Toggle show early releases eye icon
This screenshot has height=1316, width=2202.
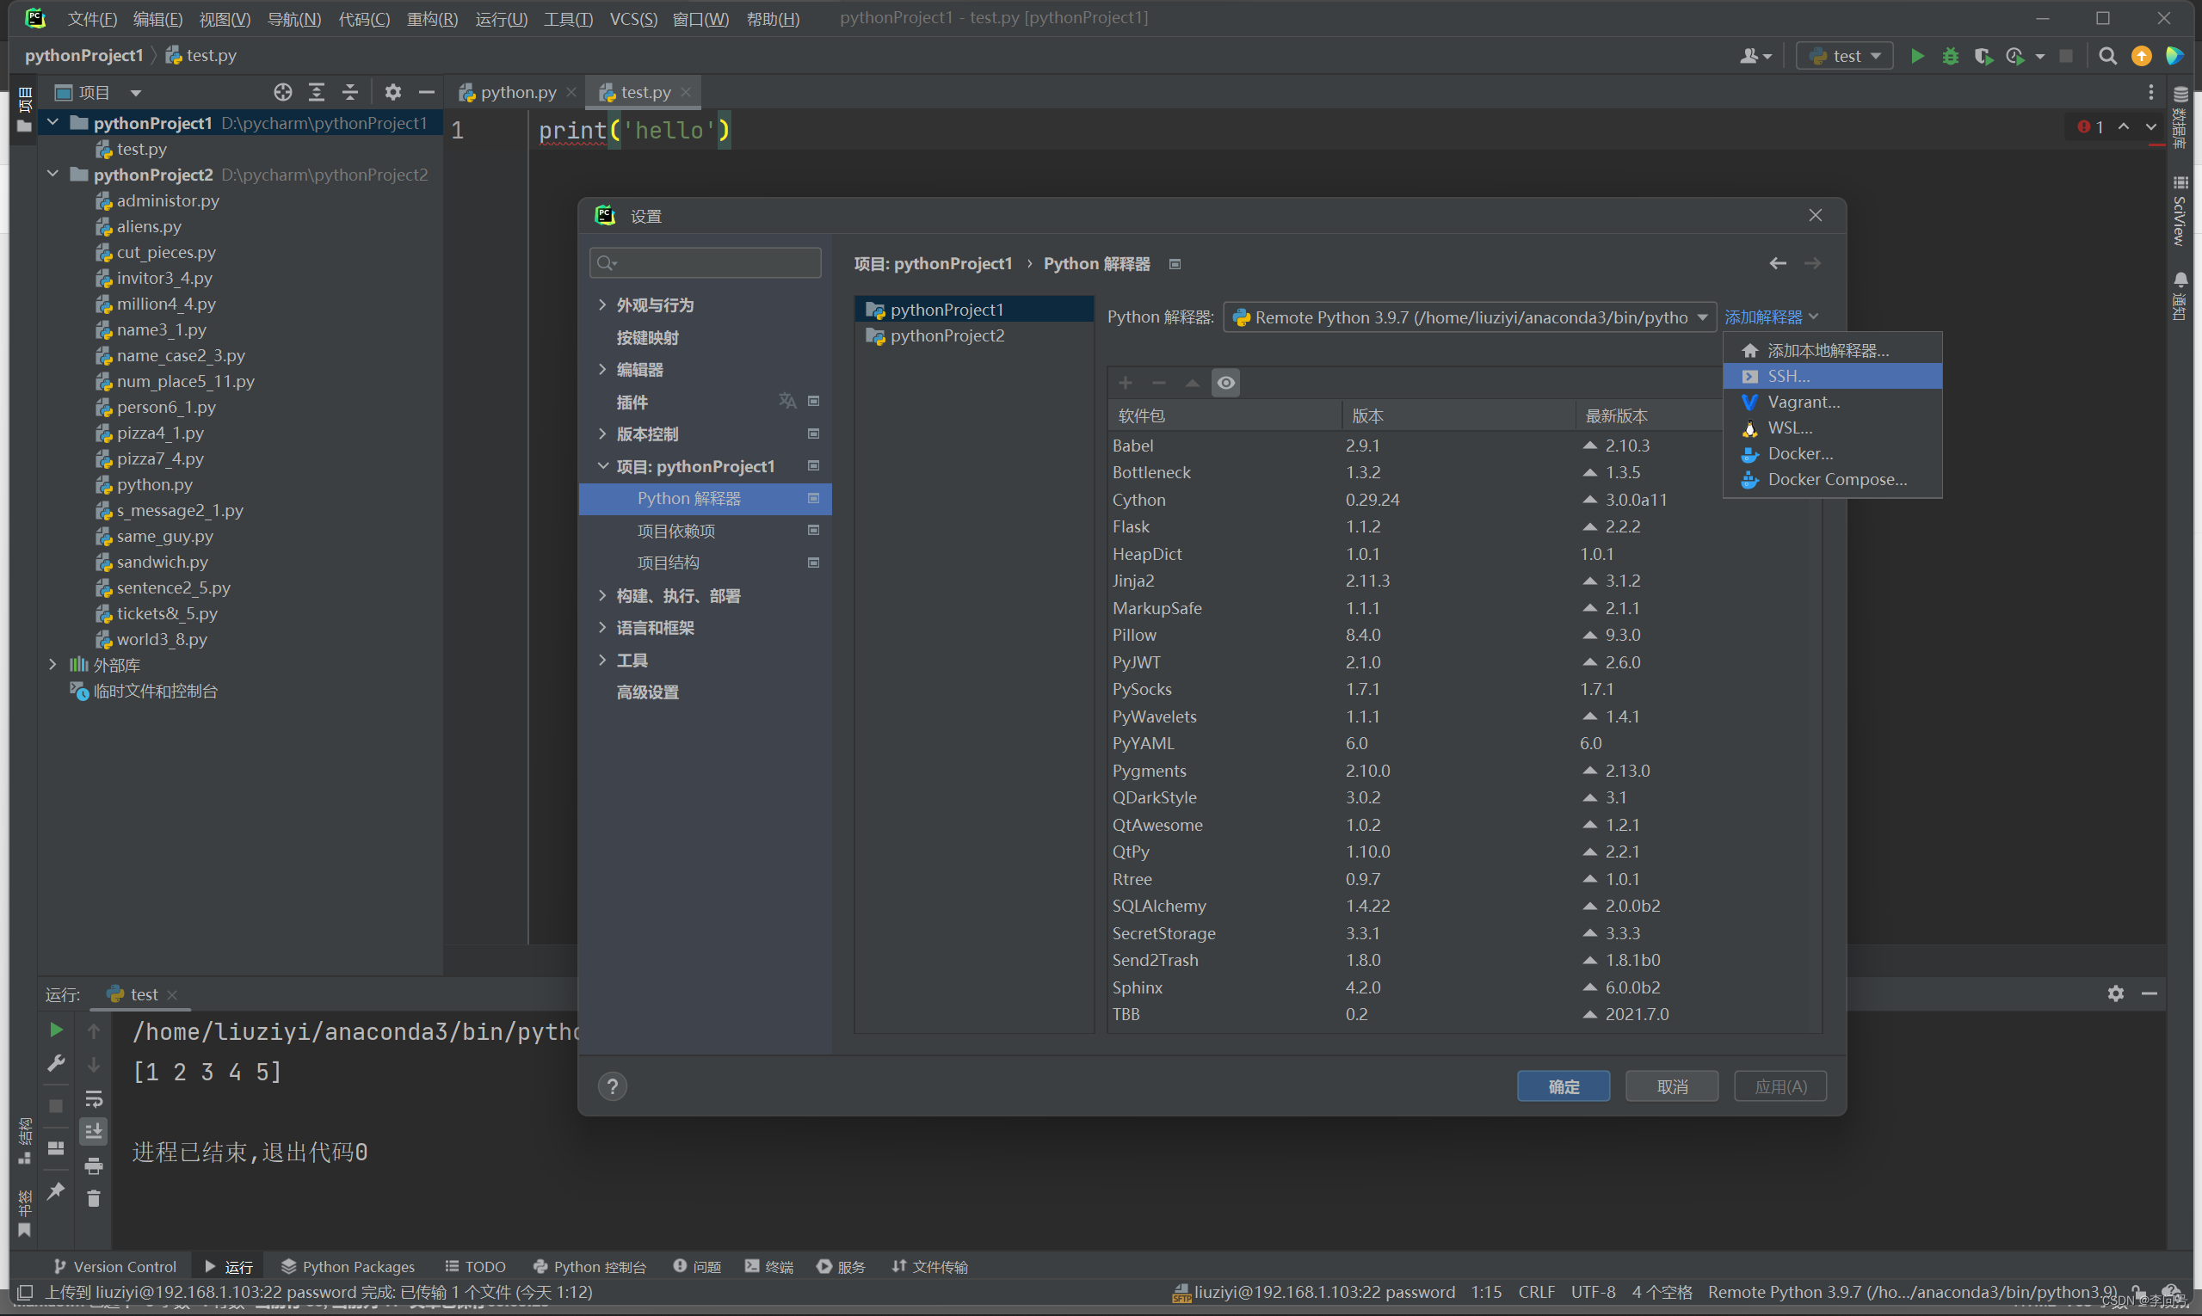point(1225,382)
